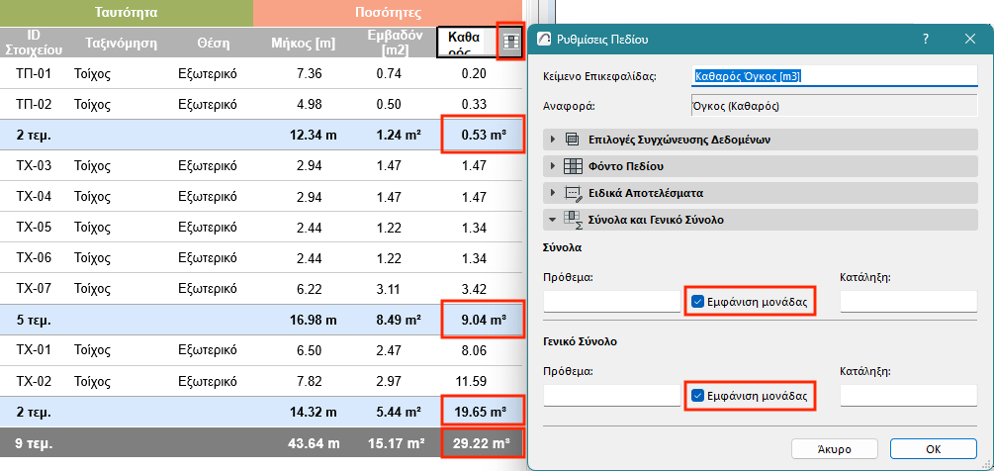
Task: Click the Άκυρο button
Action: click(835, 449)
